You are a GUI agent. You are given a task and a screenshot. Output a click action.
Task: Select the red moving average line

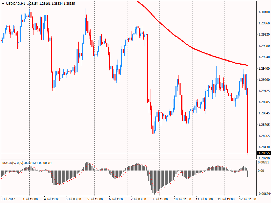point(192,47)
